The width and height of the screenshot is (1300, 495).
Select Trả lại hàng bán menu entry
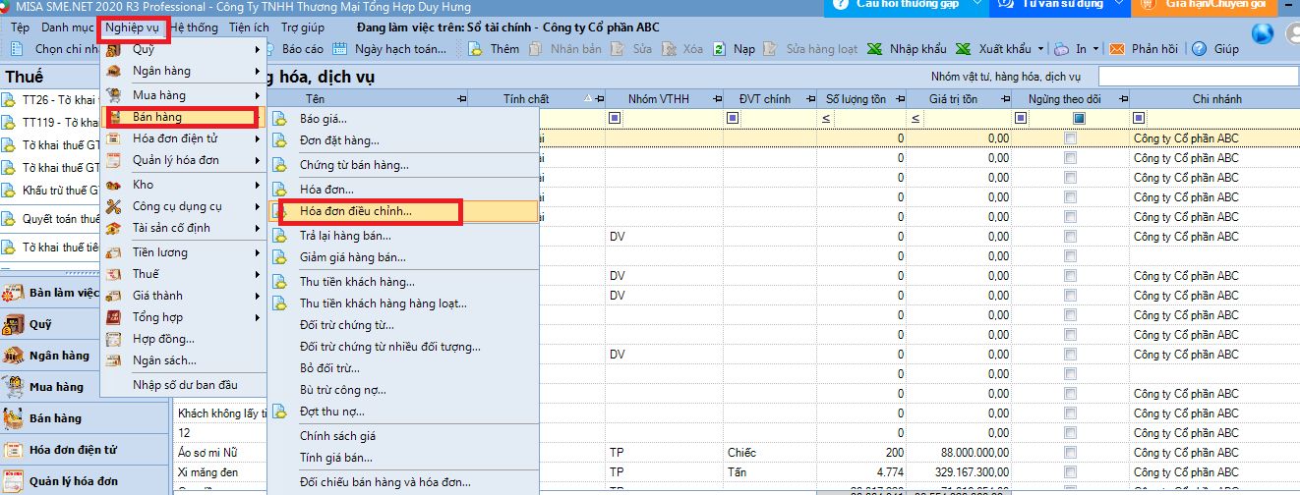point(404,236)
